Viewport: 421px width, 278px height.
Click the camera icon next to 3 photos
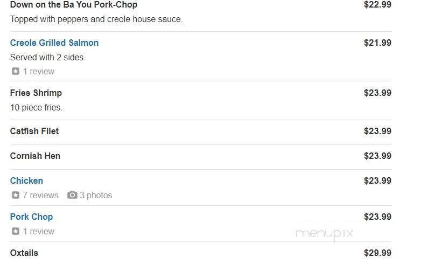coord(72,195)
